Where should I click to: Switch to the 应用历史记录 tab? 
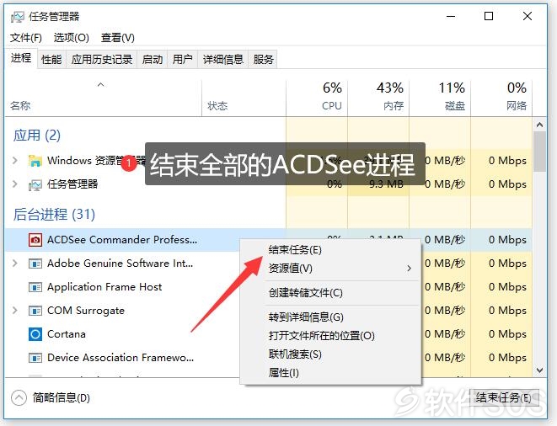[x=102, y=59]
